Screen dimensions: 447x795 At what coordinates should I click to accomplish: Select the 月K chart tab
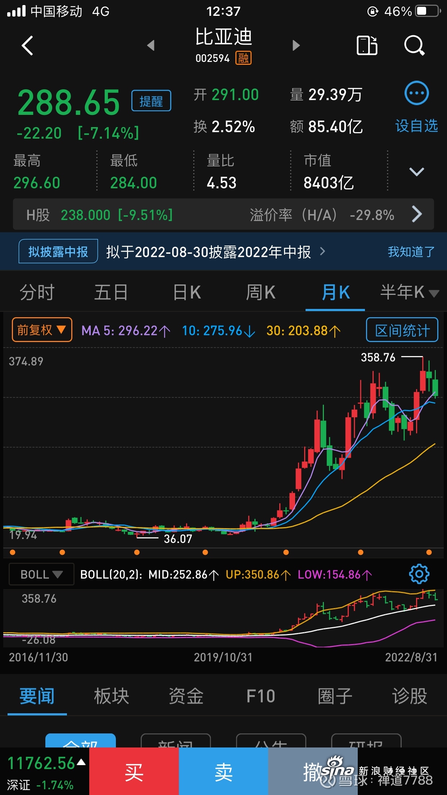click(x=335, y=292)
